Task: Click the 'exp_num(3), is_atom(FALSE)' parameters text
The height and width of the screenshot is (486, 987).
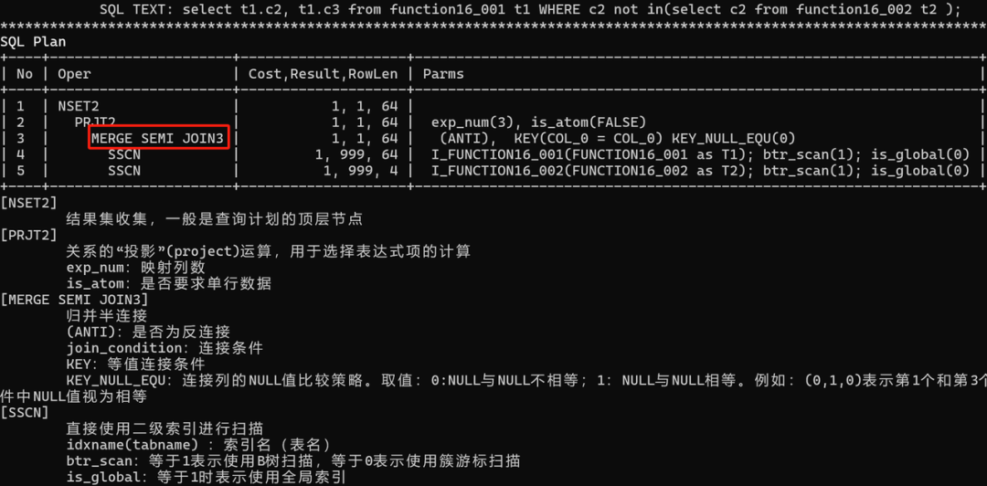Action: (x=539, y=122)
